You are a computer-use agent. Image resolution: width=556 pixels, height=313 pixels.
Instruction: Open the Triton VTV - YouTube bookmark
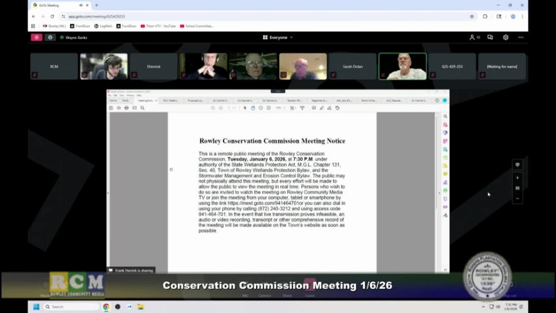[158, 26]
